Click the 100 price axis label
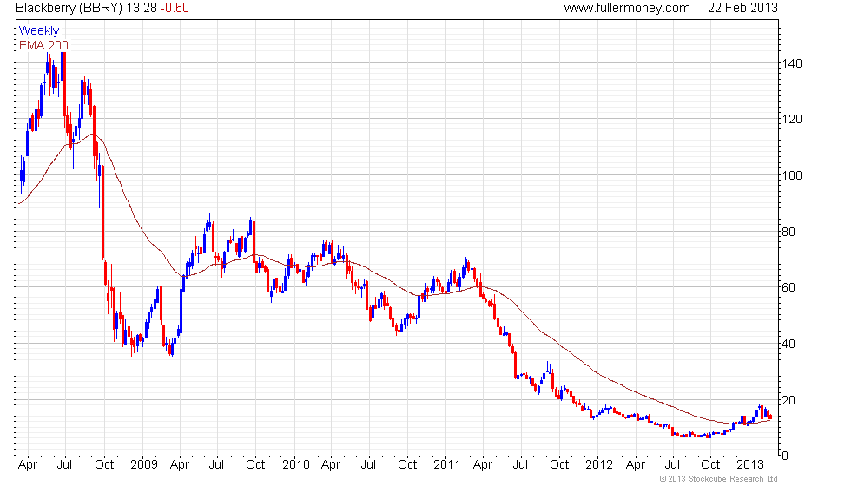 (792, 175)
